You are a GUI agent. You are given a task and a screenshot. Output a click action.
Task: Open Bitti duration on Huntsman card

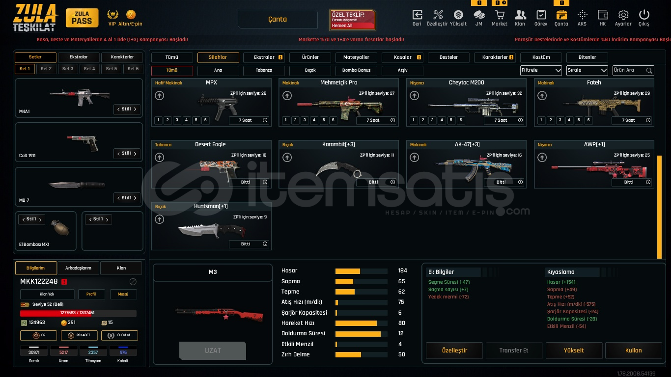(249, 244)
